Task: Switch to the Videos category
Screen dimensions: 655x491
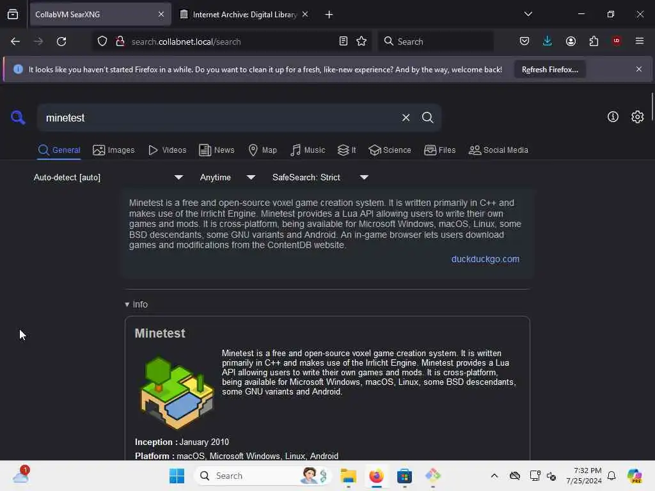Action: pyautogui.click(x=167, y=150)
